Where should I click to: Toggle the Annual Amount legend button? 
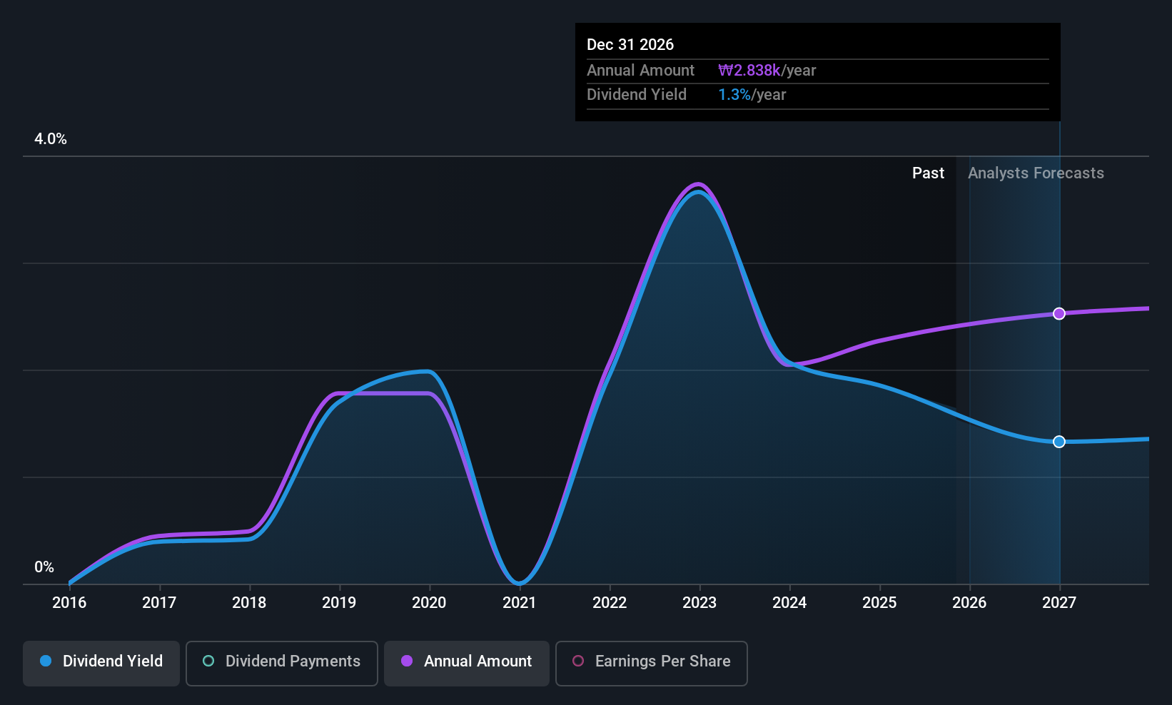[x=467, y=663]
